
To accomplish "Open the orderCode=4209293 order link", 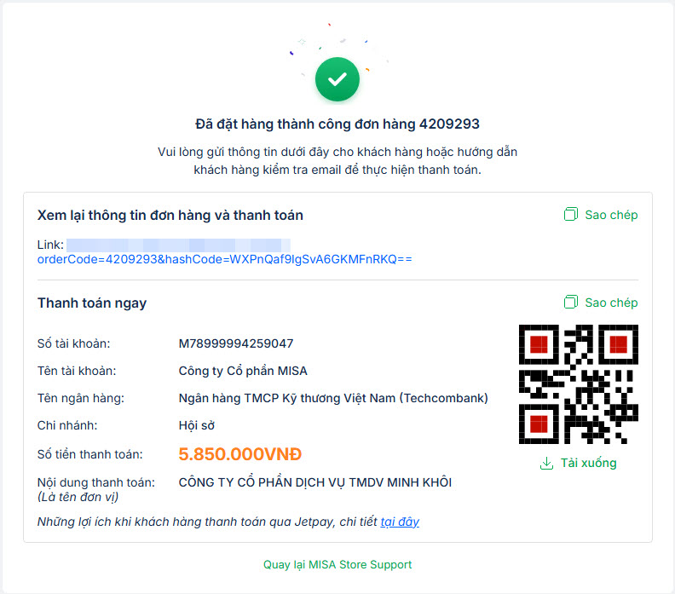I will tap(224, 259).
